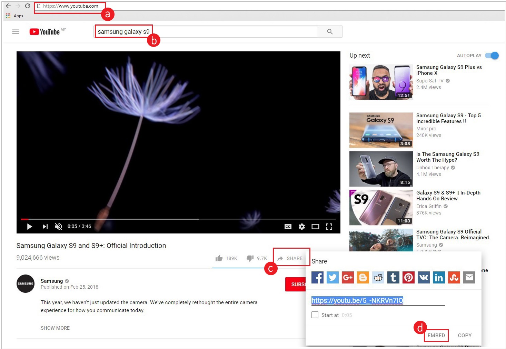Share to Pinterest
The height and width of the screenshot is (349, 506).
(408, 277)
